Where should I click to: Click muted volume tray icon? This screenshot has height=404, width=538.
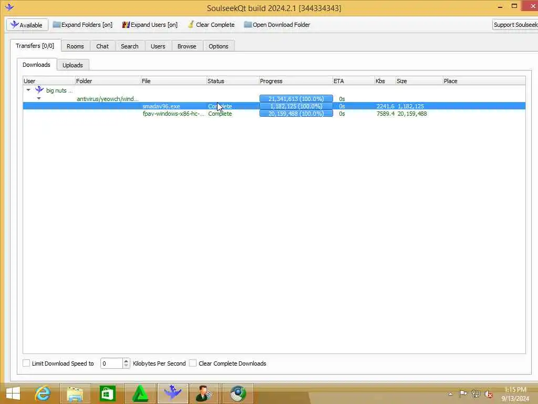[x=488, y=394]
